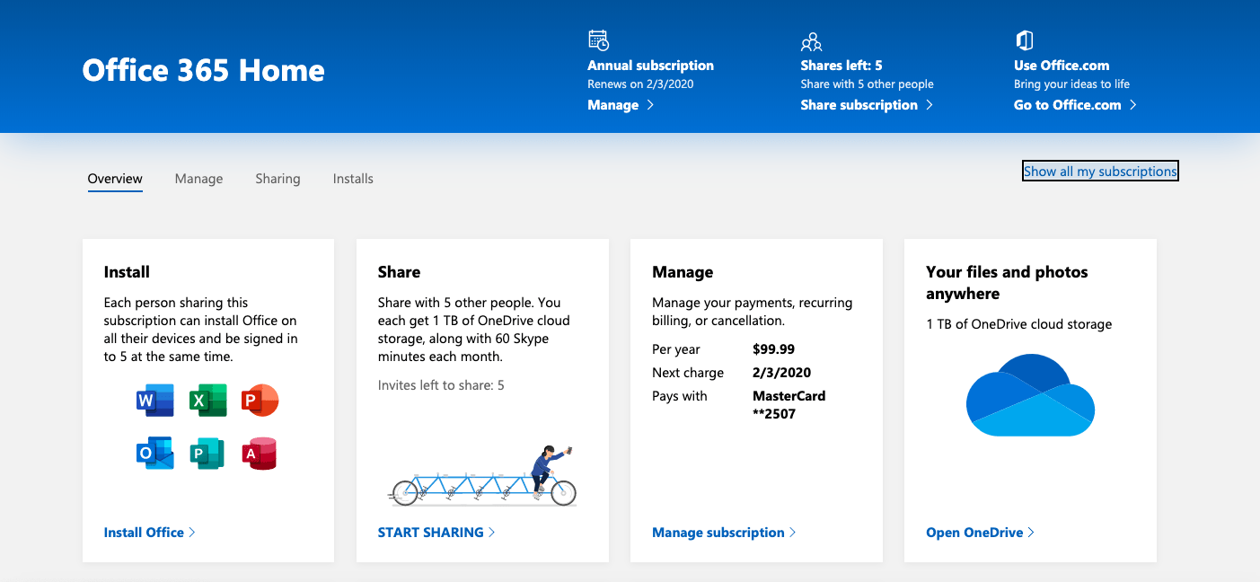Click the Per year label

(x=676, y=349)
